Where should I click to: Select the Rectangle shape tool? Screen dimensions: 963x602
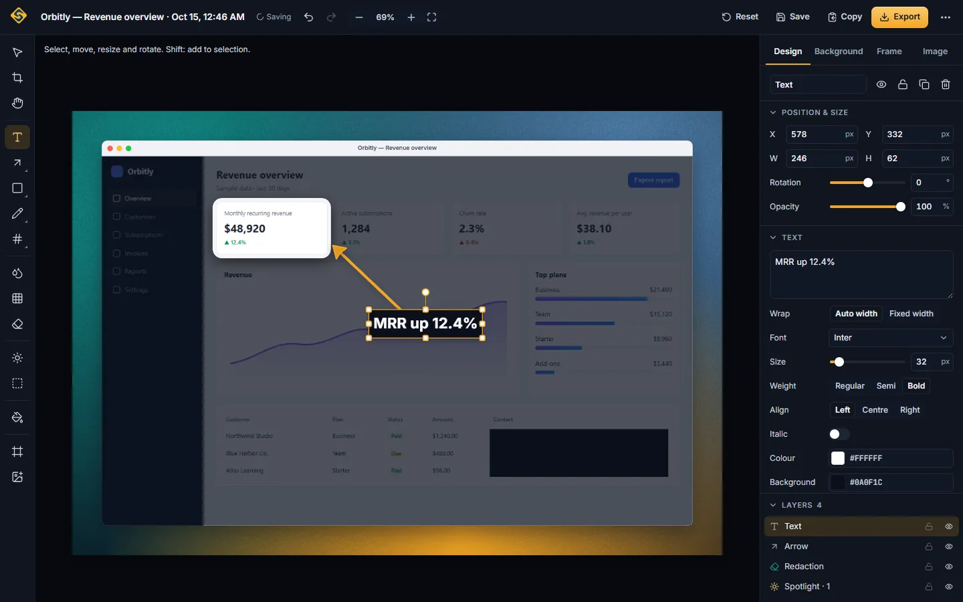tap(17, 188)
